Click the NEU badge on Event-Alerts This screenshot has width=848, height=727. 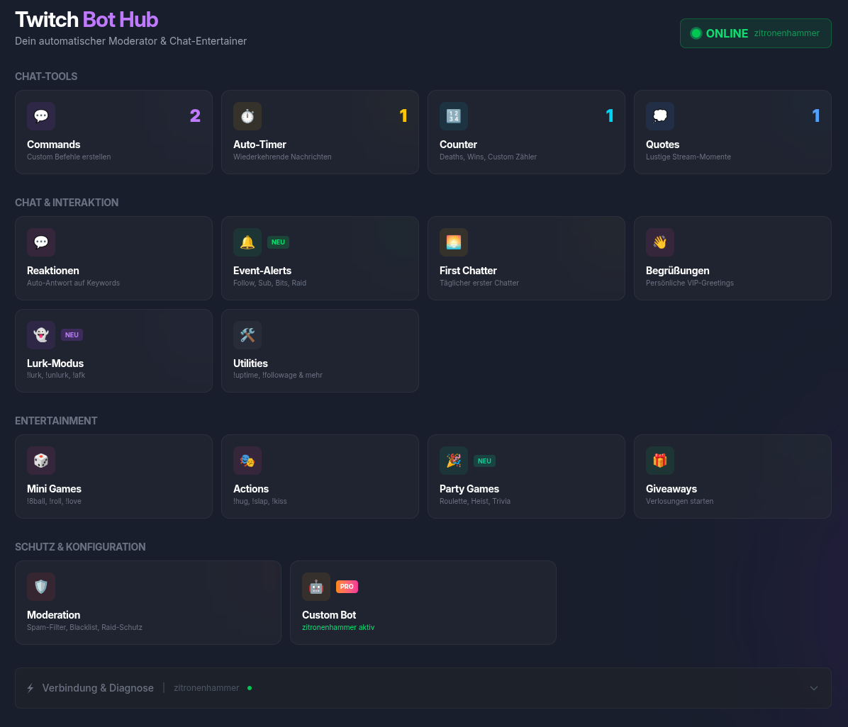pyautogui.click(x=278, y=242)
